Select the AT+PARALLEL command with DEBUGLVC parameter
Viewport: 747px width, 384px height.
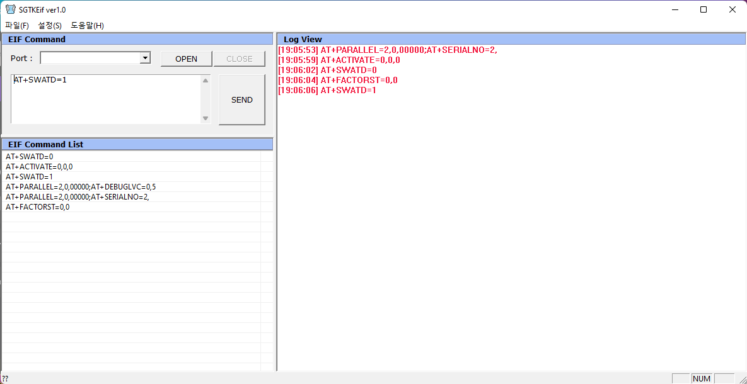(80, 186)
